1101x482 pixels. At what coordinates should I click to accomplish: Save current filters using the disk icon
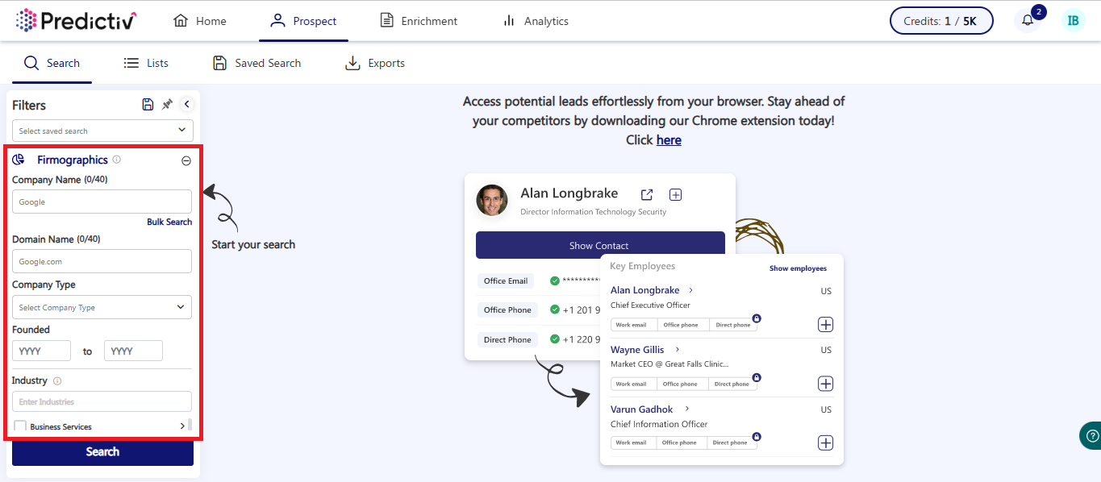pos(148,105)
